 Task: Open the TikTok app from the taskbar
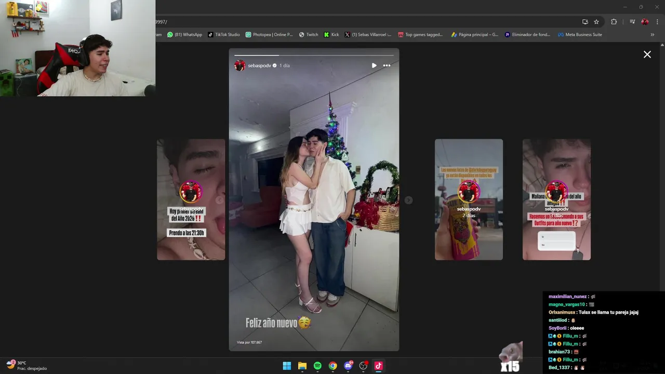point(379,366)
